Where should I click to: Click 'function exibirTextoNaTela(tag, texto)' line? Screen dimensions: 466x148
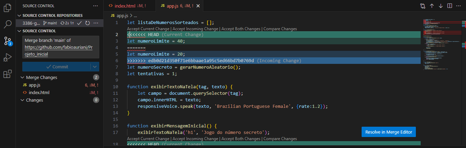point(180,87)
